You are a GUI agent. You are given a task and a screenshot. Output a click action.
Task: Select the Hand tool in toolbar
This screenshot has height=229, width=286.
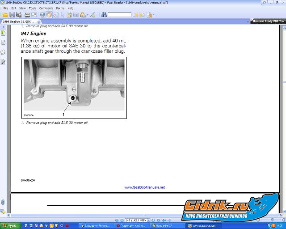pyautogui.click(x=50, y=15)
